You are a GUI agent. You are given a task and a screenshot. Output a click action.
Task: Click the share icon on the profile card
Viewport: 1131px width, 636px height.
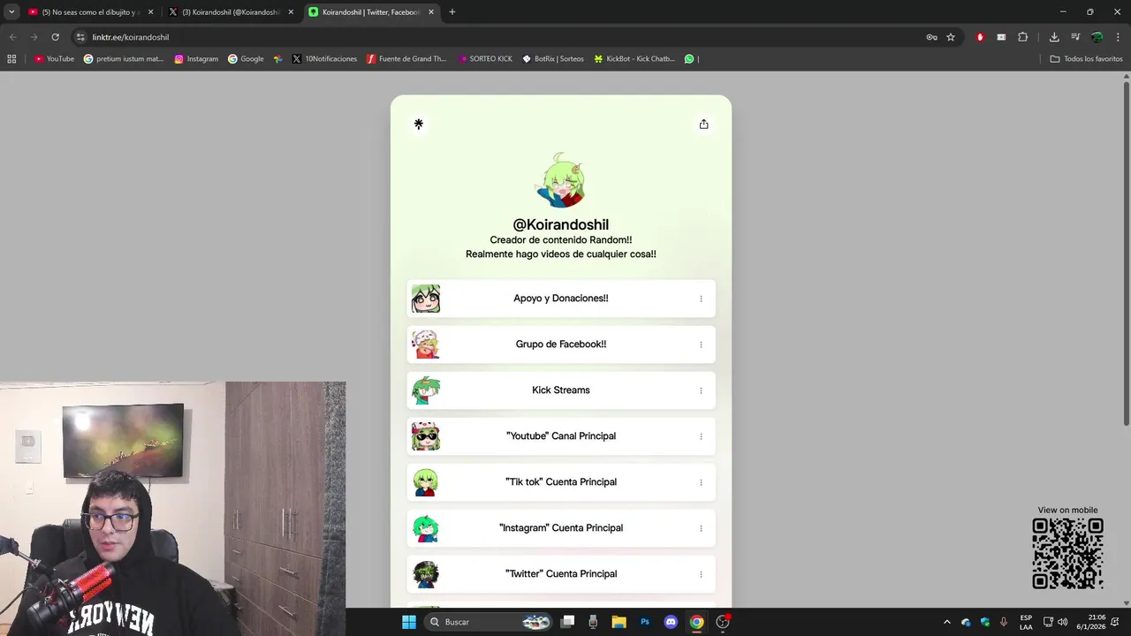703,124
